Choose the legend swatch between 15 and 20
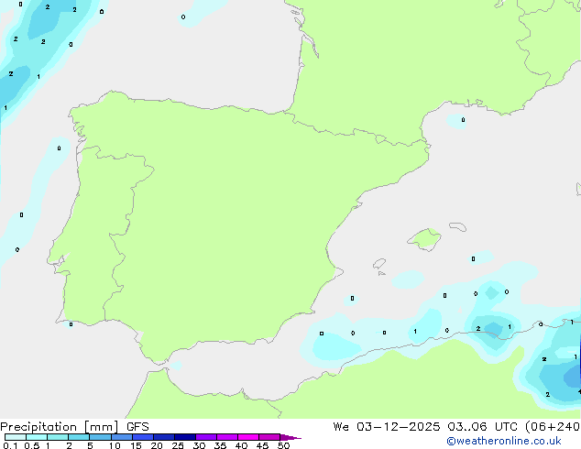The height and width of the screenshot is (449, 581). (143, 437)
